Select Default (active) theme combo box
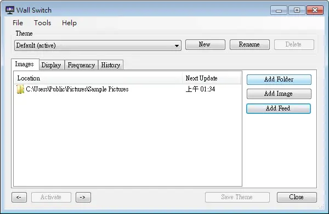329x214 pixels. coord(98,45)
